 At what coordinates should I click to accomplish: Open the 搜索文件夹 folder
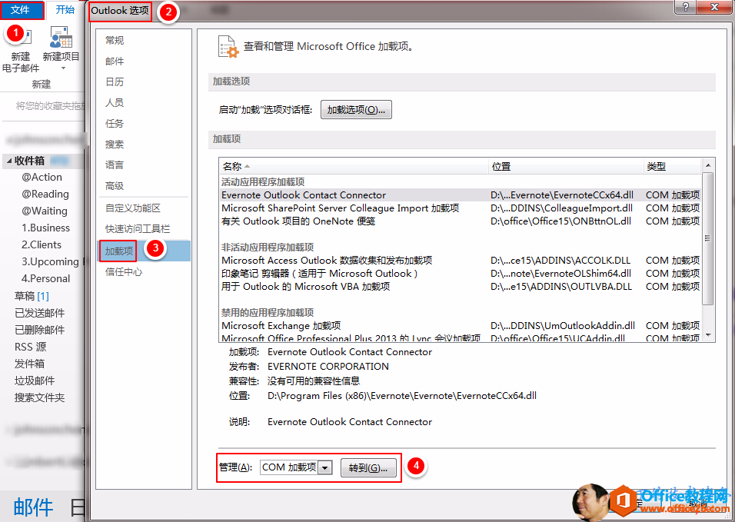pyautogui.click(x=39, y=397)
